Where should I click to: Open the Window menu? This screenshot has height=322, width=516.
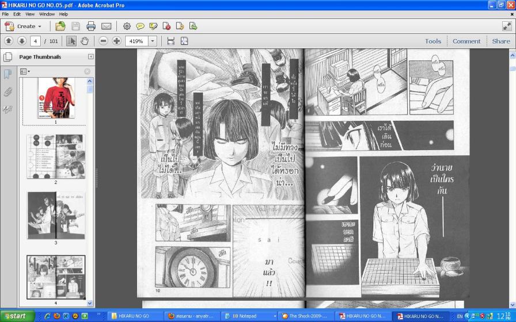click(x=47, y=14)
